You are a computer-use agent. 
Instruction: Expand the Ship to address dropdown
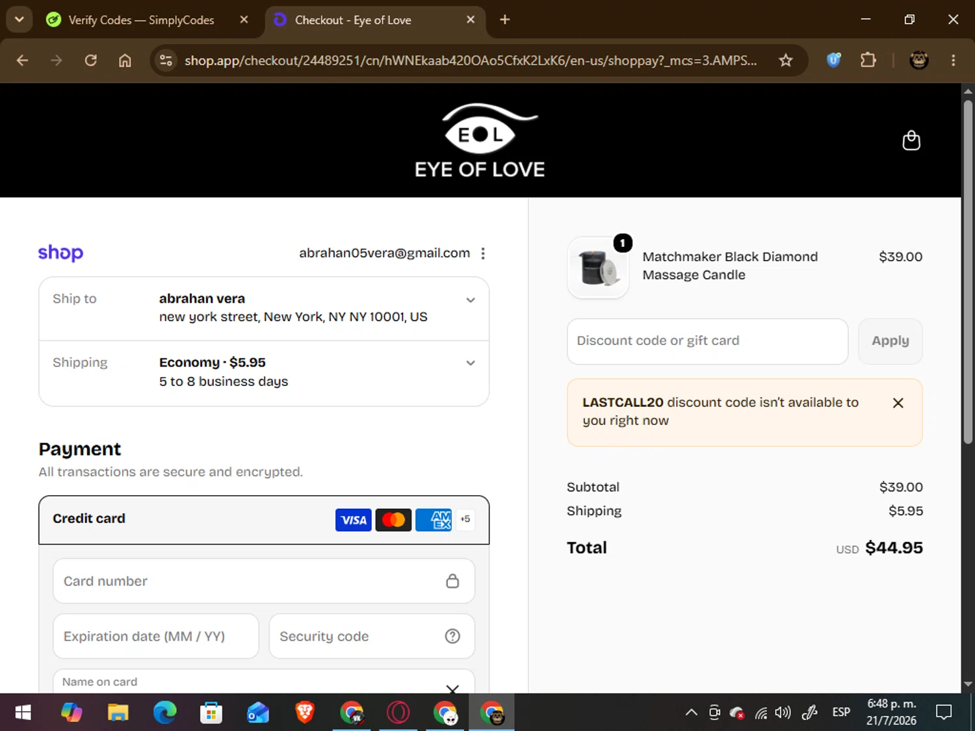click(471, 300)
